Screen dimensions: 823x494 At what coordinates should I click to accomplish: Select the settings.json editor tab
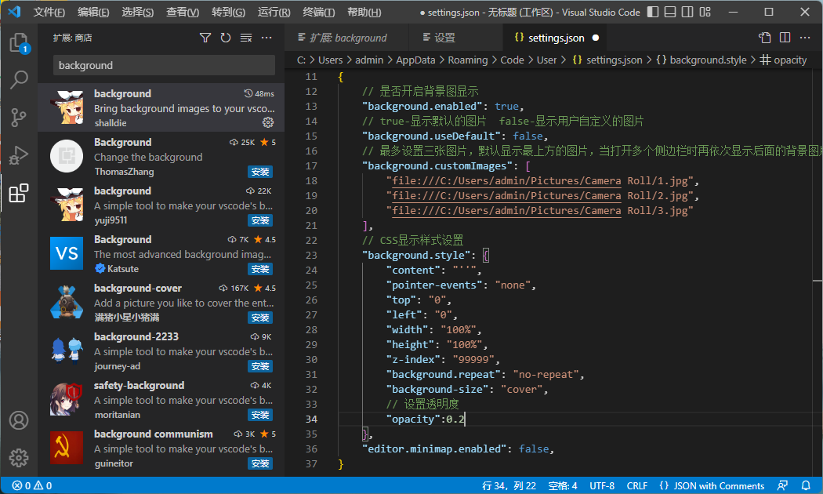point(556,38)
